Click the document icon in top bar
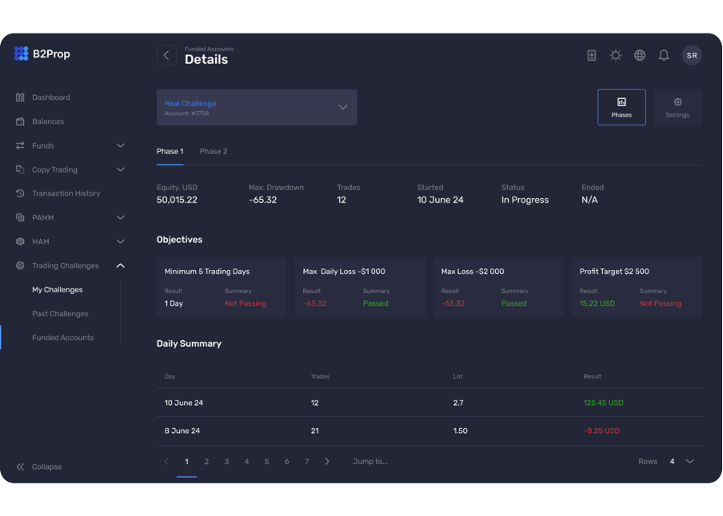Viewport: 723px width, 516px height. [x=592, y=55]
